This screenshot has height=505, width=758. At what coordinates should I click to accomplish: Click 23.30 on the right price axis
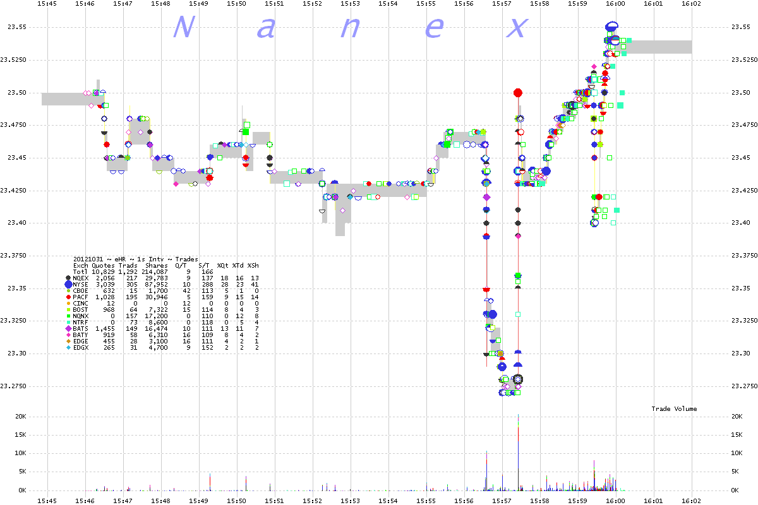pyautogui.click(x=741, y=353)
